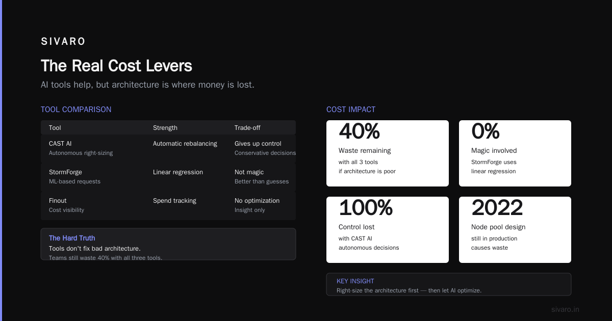
Task: Click the 'KEY INSIGHT' label
Action: [355, 281]
